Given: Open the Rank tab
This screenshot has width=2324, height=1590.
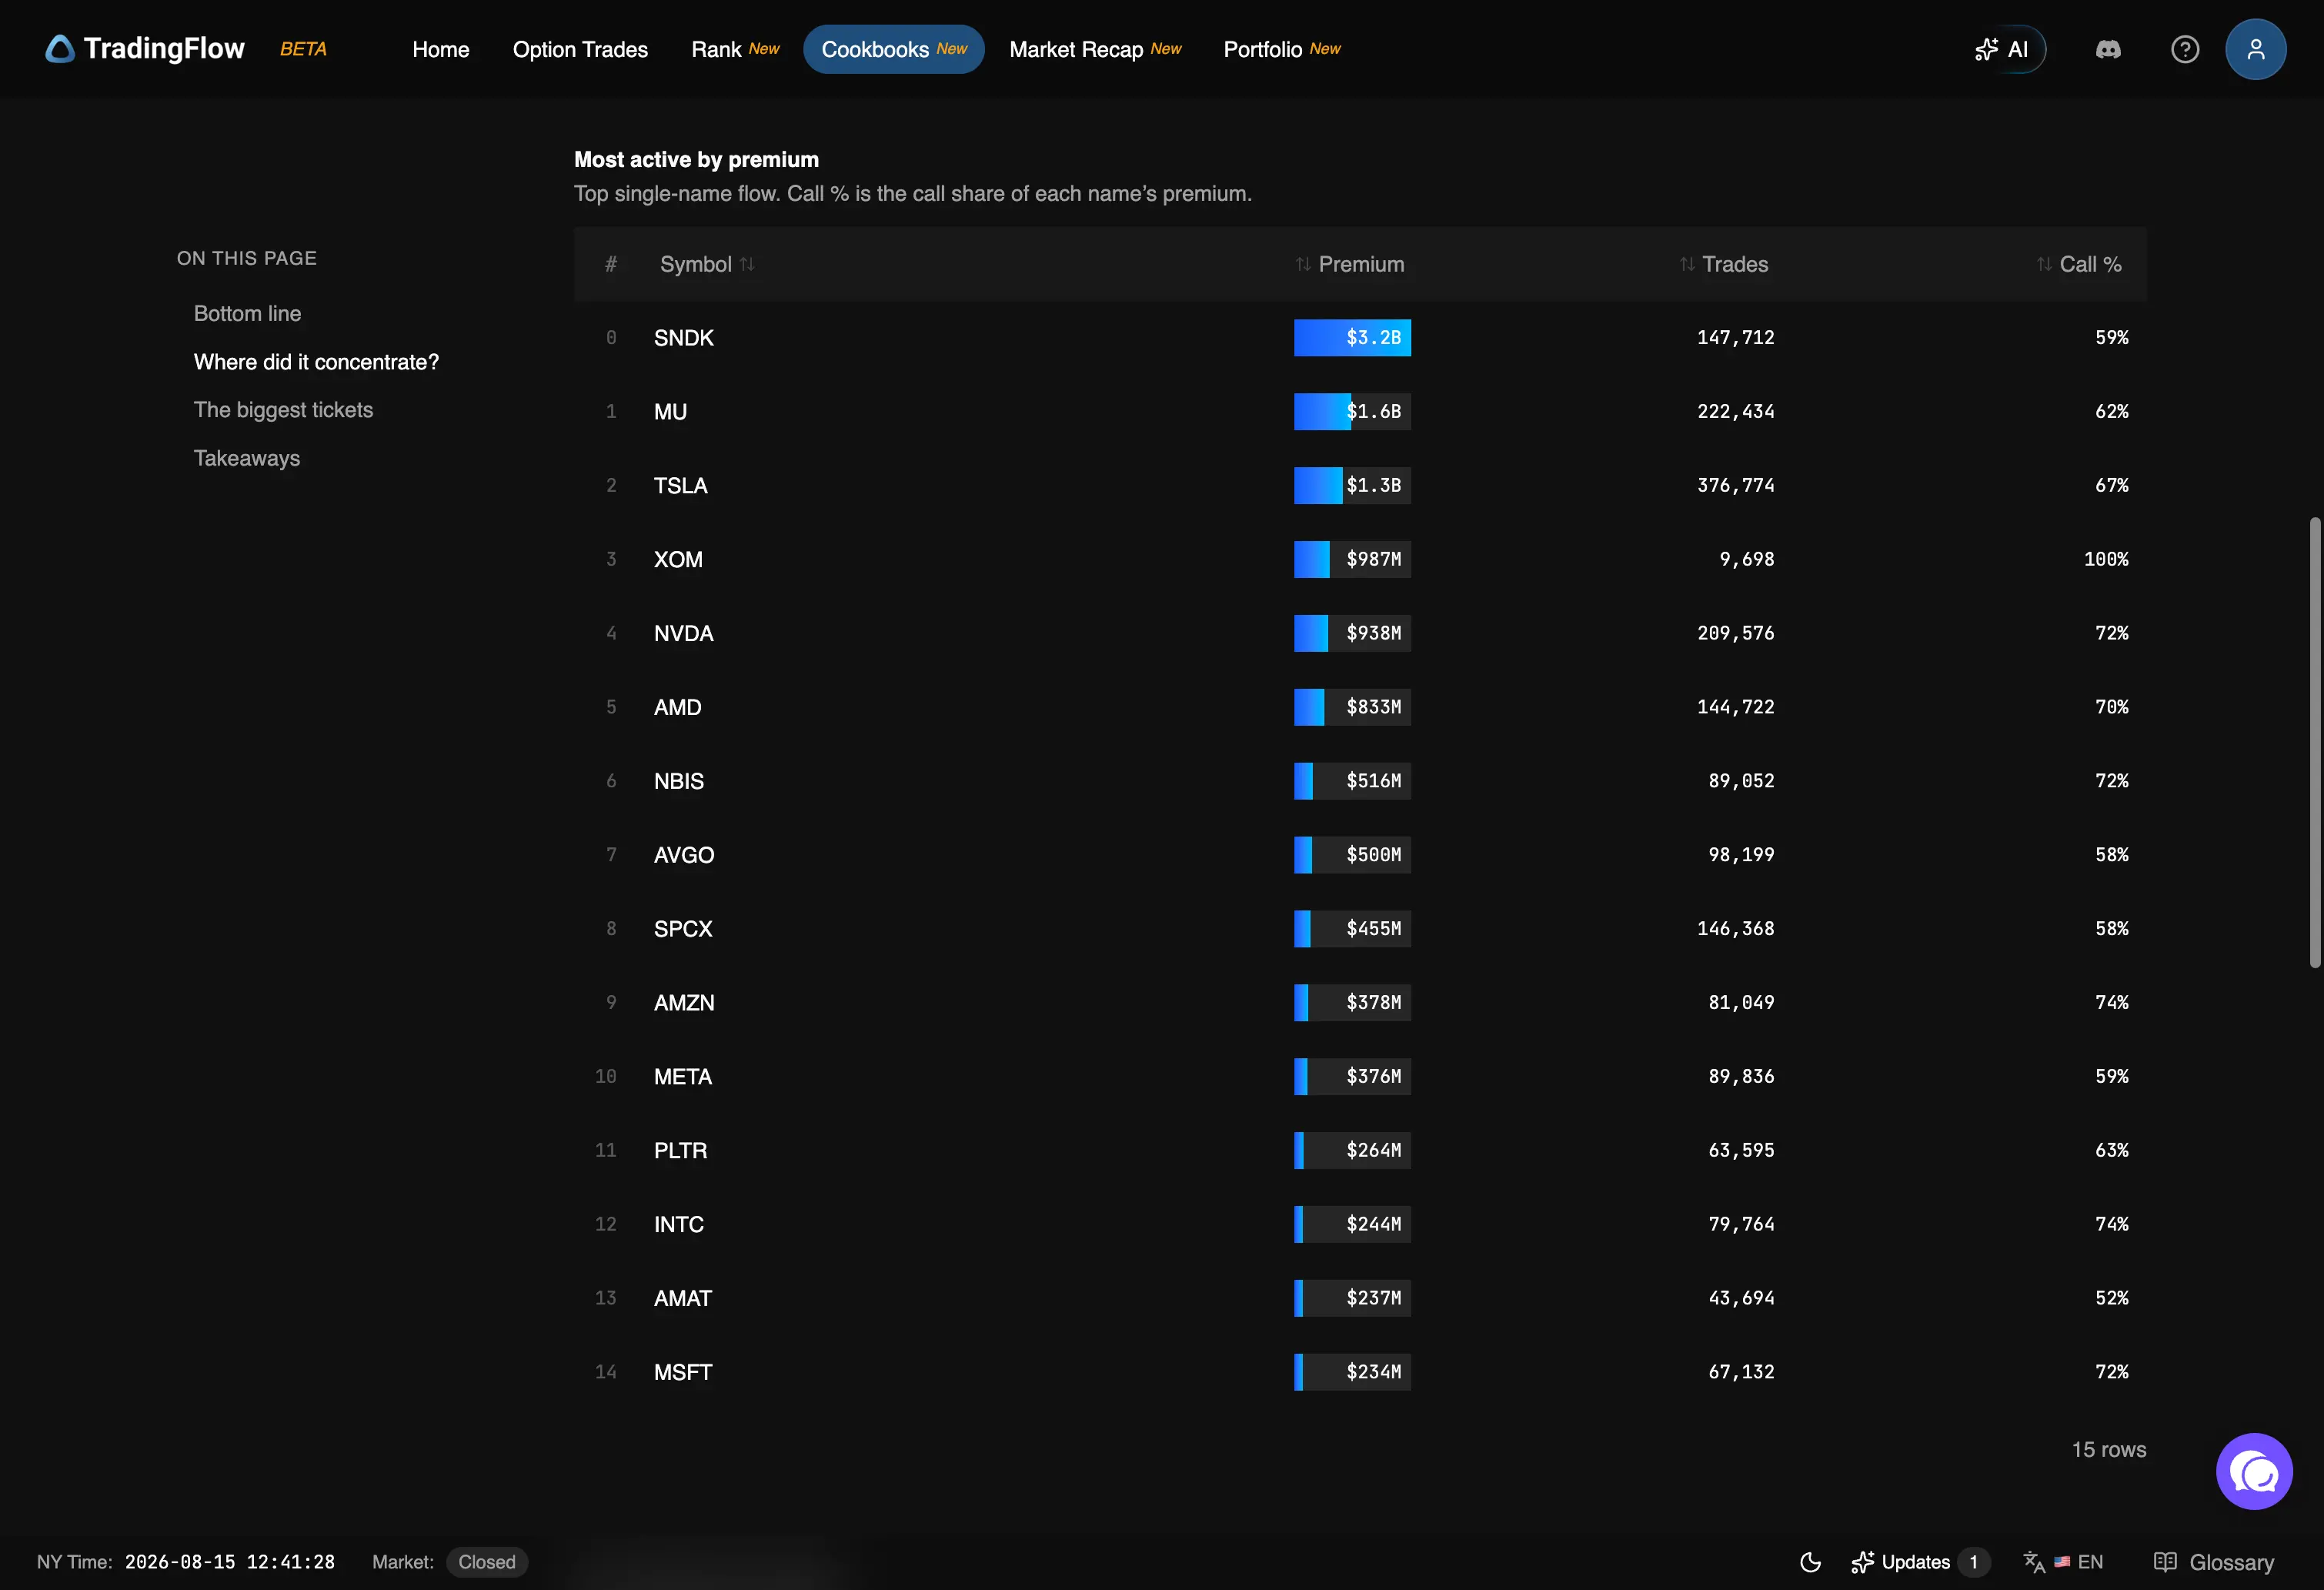Looking at the screenshot, I should point(735,49).
